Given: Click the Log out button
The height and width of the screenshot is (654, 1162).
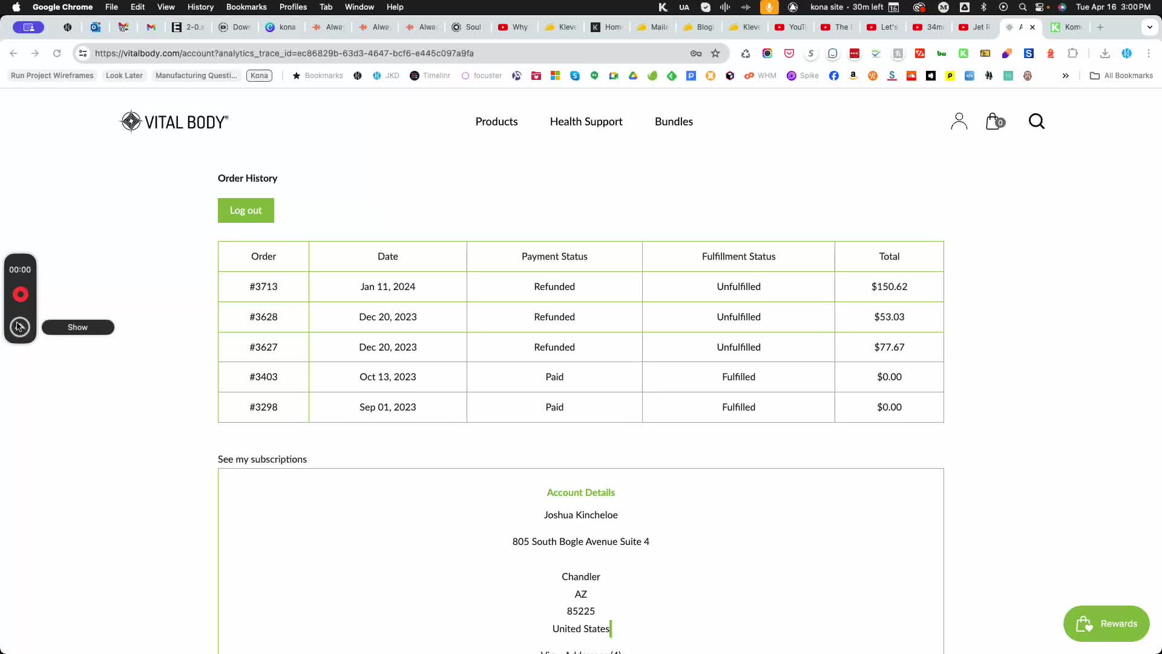Looking at the screenshot, I should click(x=246, y=211).
